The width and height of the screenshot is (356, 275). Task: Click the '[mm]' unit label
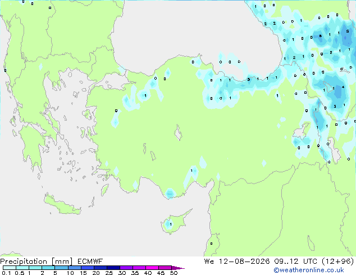tap(62, 262)
